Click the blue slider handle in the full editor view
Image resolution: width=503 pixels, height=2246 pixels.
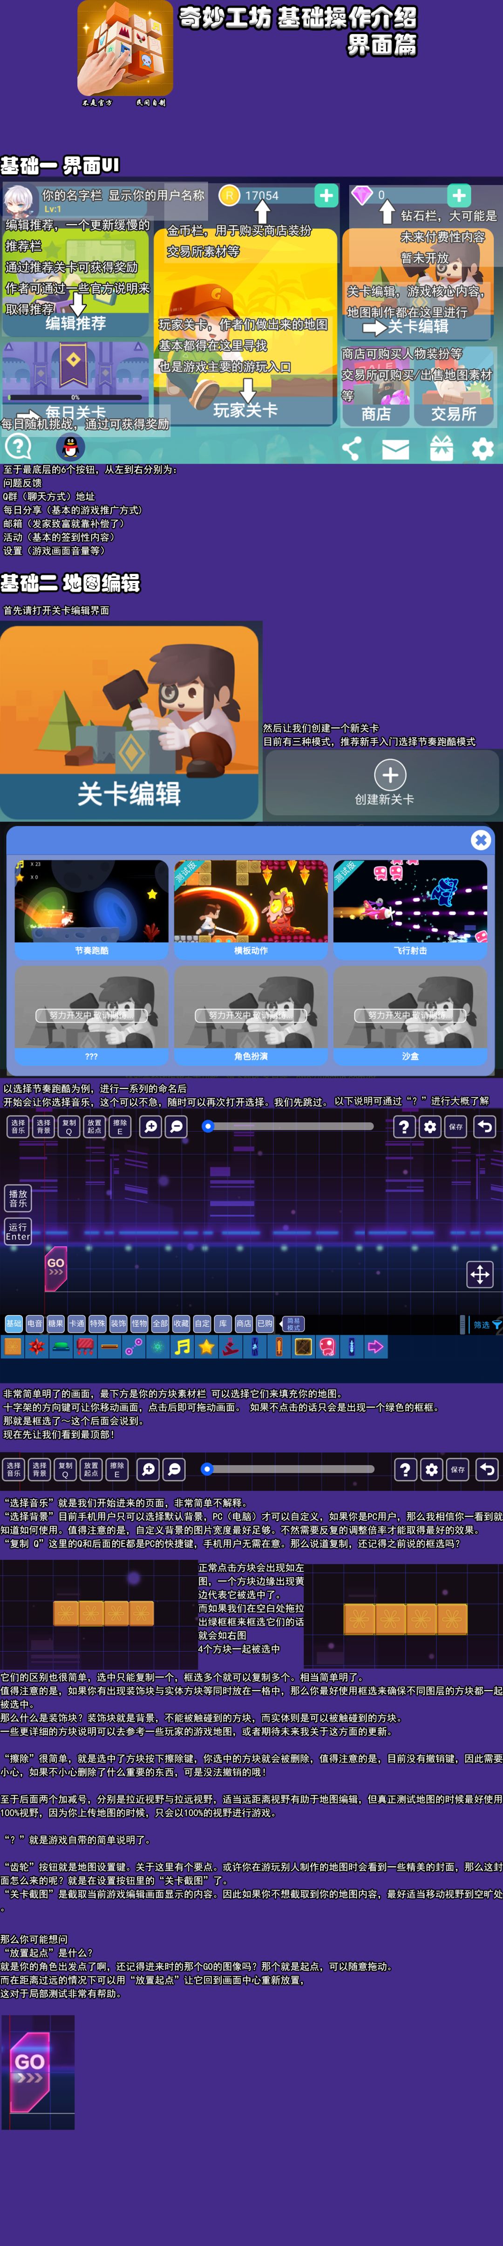(x=207, y=1126)
